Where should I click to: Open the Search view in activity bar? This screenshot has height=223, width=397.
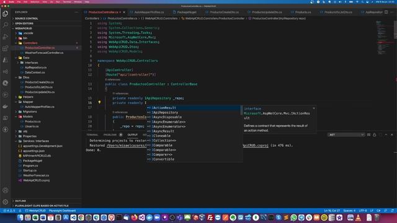pyautogui.click(x=6, y=25)
